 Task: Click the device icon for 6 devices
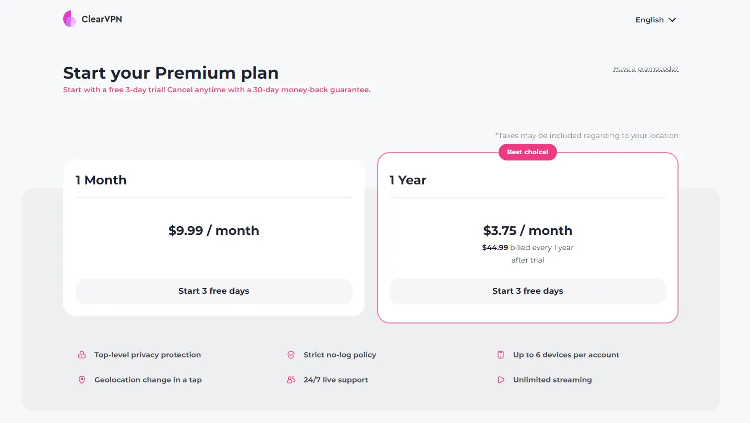(501, 355)
